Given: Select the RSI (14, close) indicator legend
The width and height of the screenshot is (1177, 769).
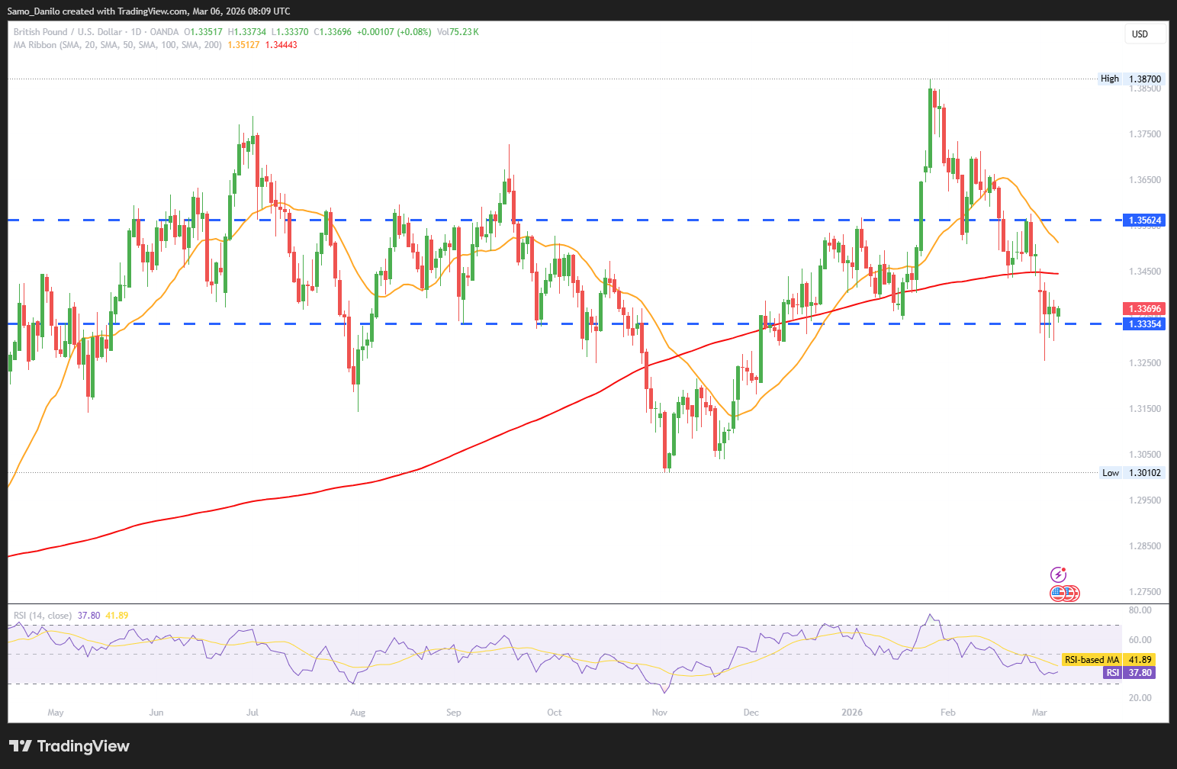Looking at the screenshot, I should point(43,616).
